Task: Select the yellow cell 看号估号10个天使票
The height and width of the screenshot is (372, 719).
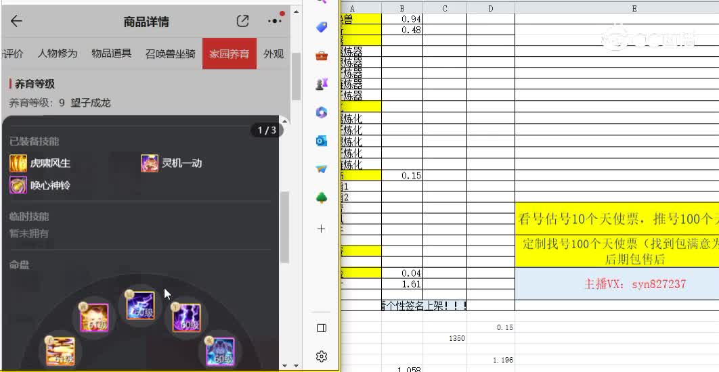Action: pyautogui.click(x=617, y=219)
